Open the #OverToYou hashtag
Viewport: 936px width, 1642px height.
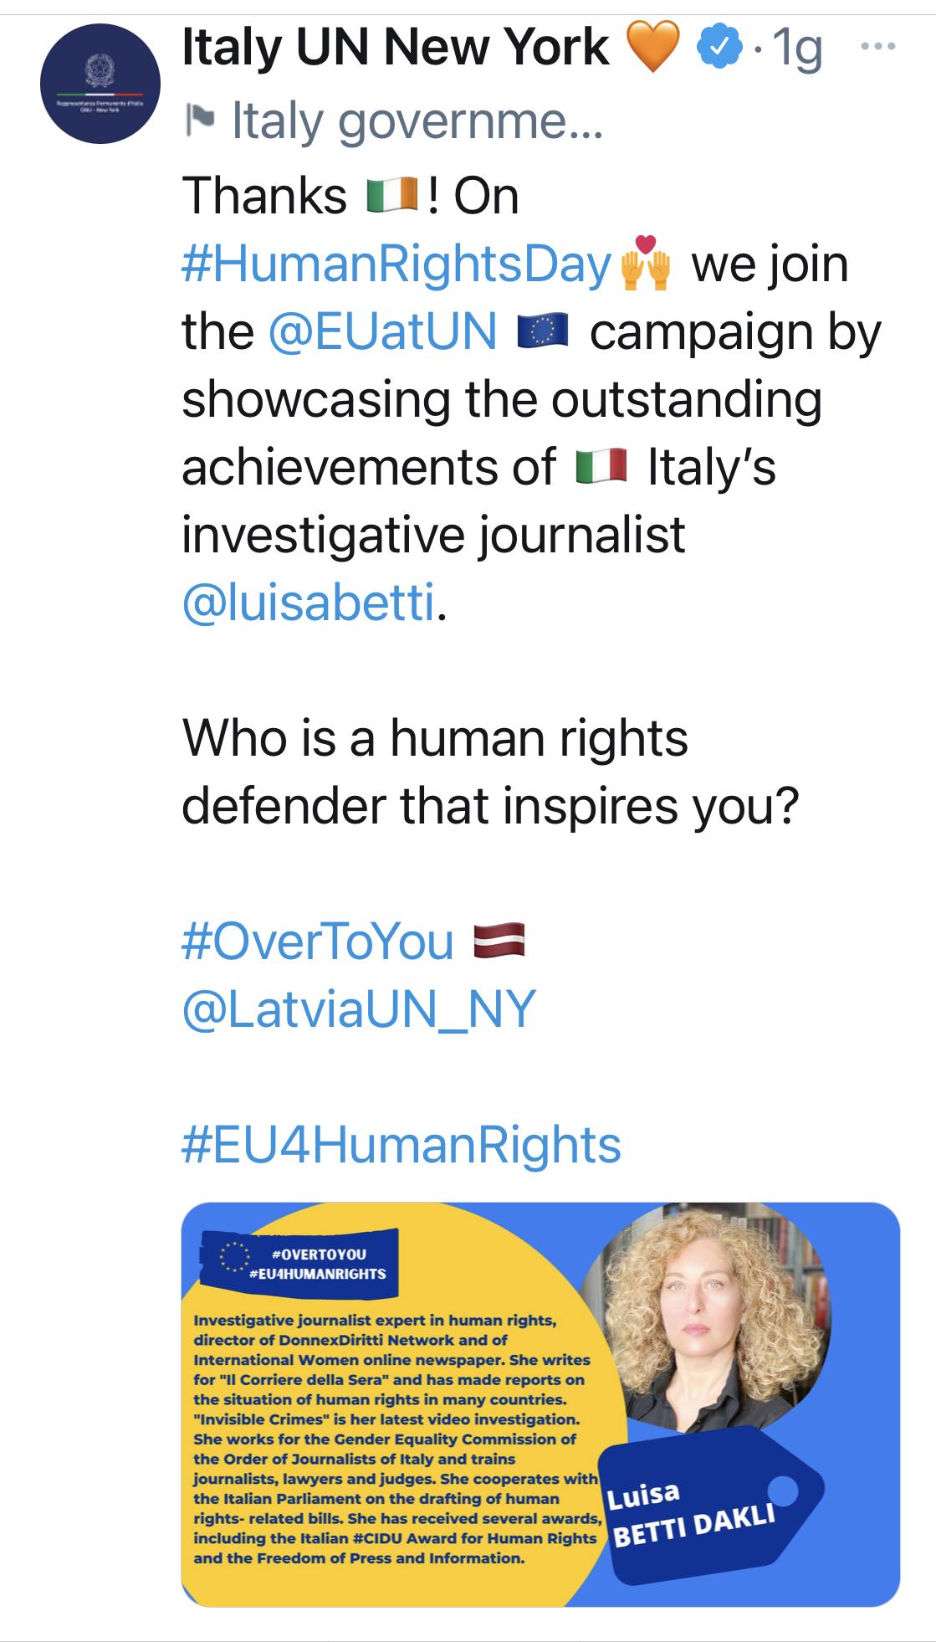pyautogui.click(x=318, y=942)
